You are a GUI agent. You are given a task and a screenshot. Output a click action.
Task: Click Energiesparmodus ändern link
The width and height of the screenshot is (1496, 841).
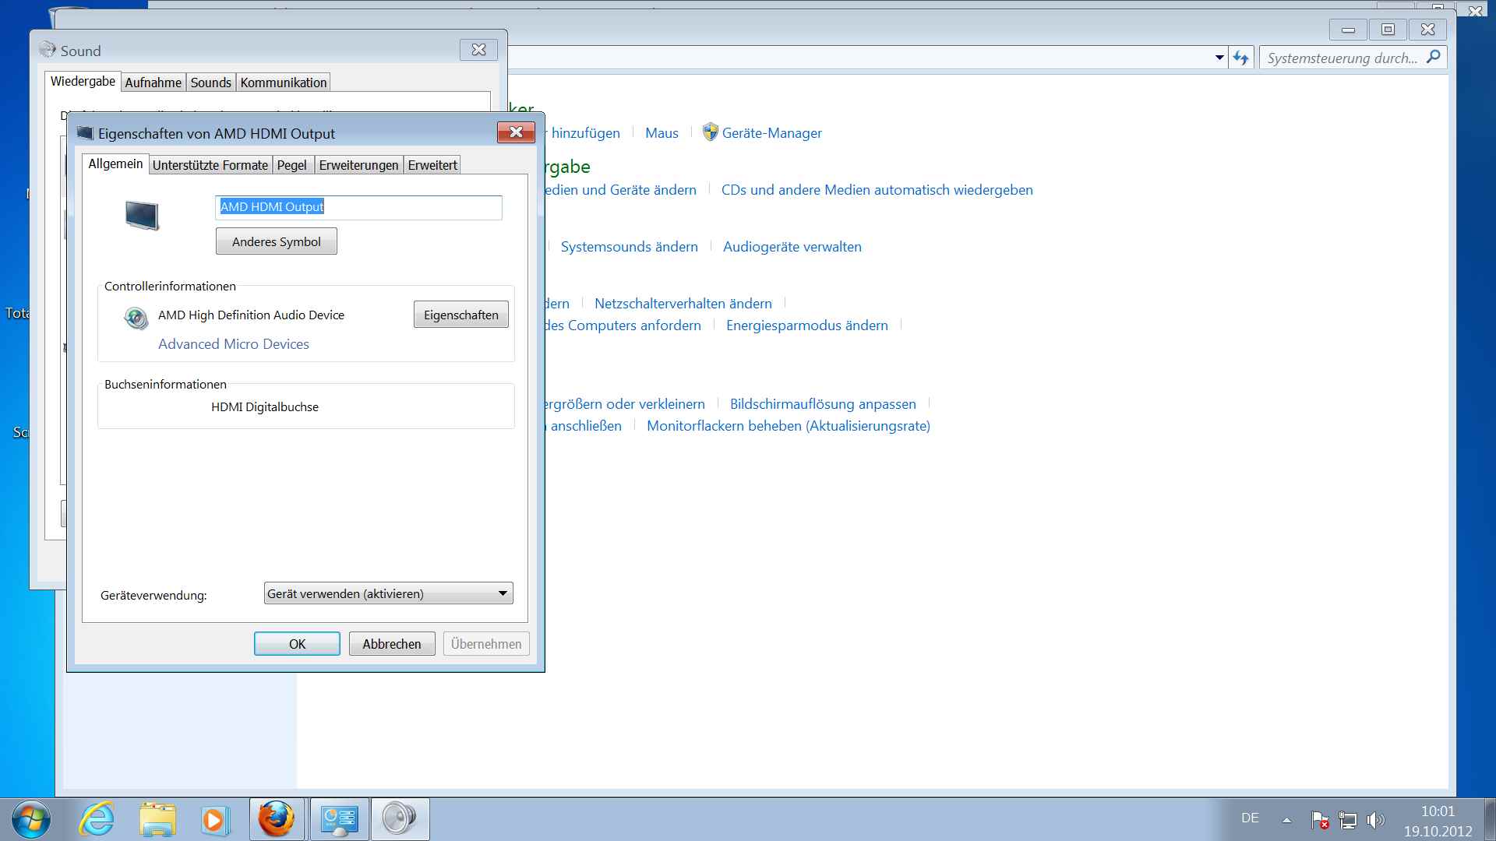pos(807,325)
